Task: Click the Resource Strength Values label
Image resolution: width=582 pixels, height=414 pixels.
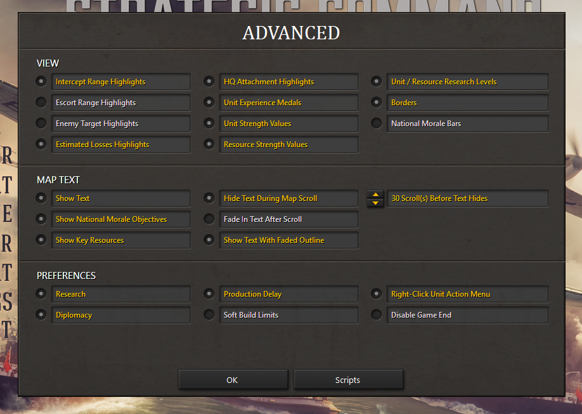Action: click(288, 145)
